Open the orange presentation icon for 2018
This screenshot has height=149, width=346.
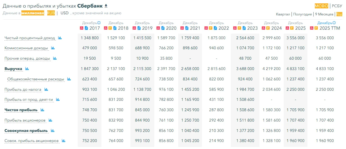(x=110, y=28)
